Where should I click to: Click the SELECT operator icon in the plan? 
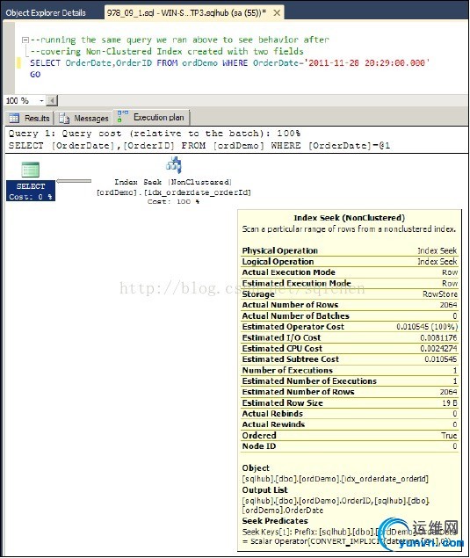tap(30, 170)
